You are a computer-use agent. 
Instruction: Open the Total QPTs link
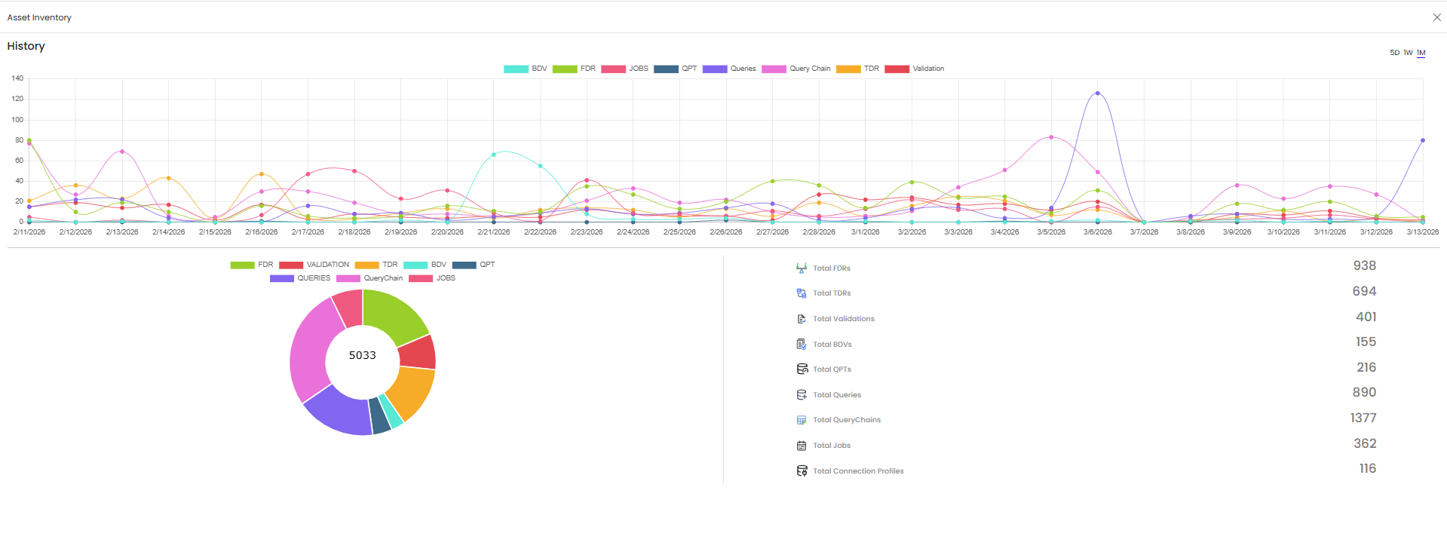click(x=832, y=369)
